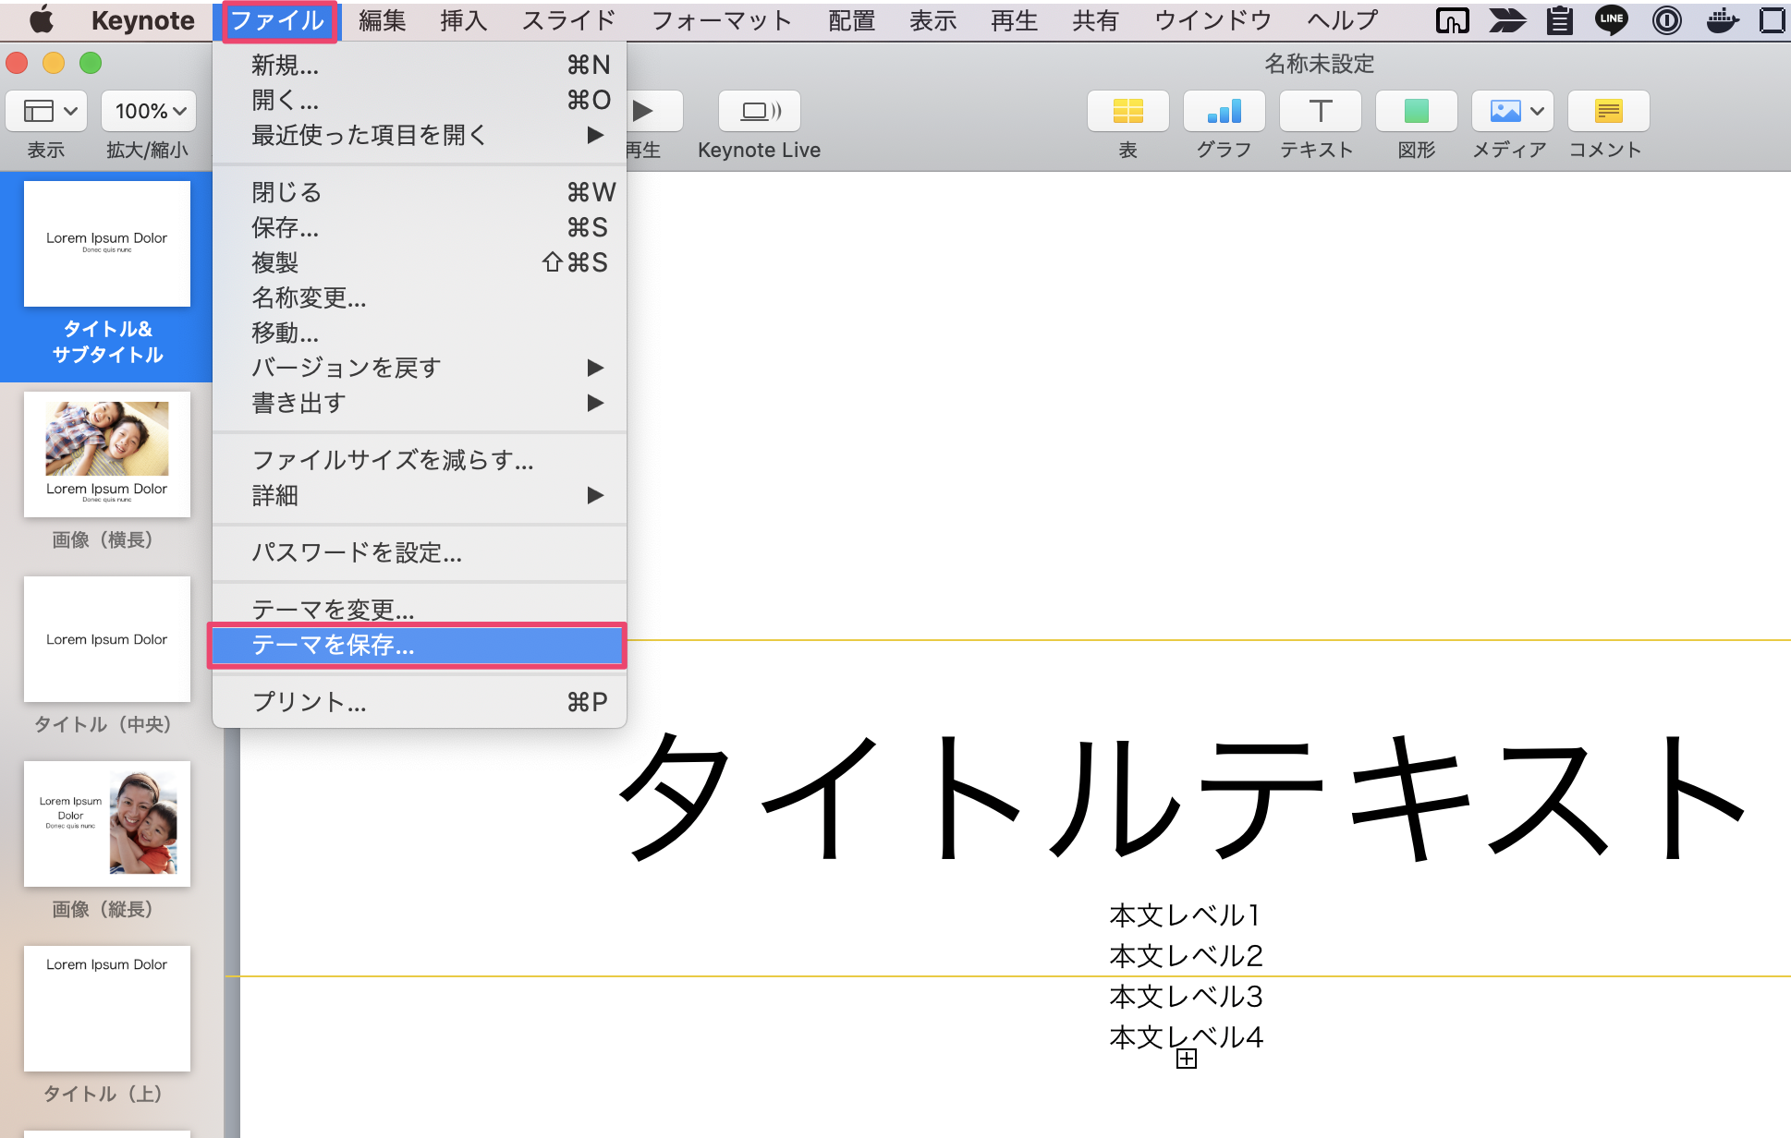Add a comment using the コメント icon
The image size is (1791, 1138).
pyautogui.click(x=1607, y=111)
